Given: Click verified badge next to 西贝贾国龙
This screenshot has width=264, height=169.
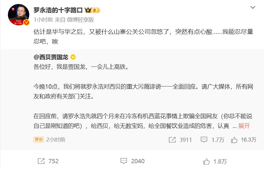Looking at the screenshot, I should pos(73,57).
